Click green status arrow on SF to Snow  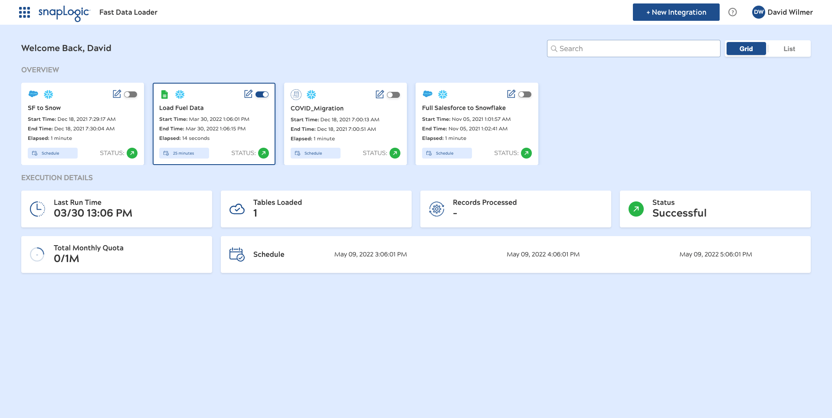click(x=132, y=153)
